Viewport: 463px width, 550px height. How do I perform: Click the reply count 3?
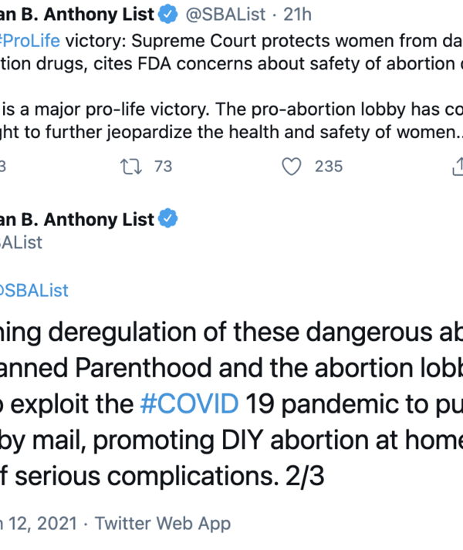click(3, 166)
